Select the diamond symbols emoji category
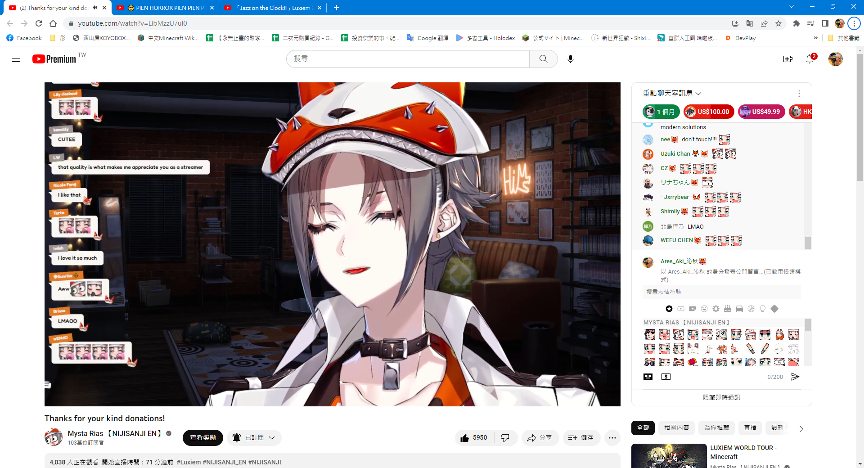The height and width of the screenshot is (468, 864). pyautogui.click(x=774, y=309)
